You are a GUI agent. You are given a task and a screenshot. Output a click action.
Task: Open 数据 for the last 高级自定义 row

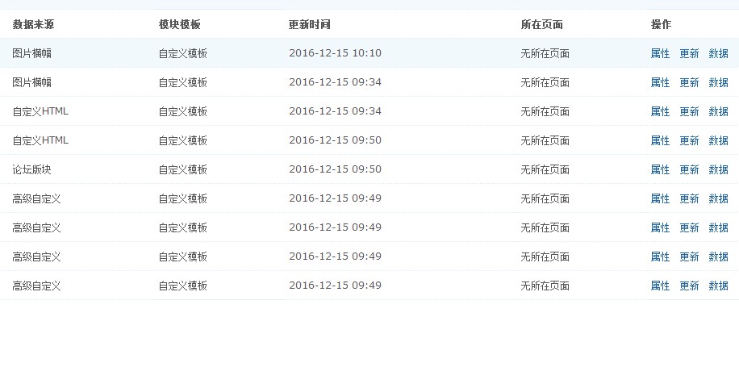[x=718, y=286]
